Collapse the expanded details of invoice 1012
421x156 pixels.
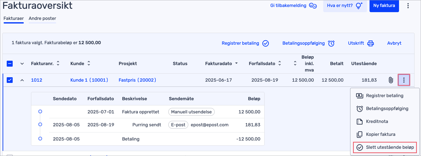tap(22, 80)
